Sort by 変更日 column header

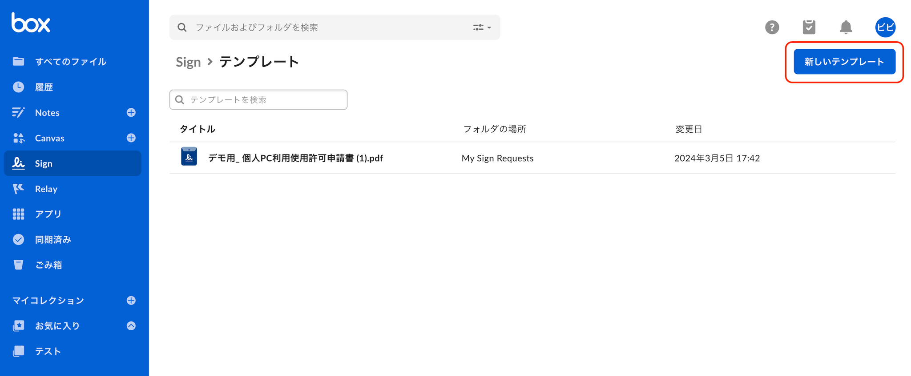[689, 129]
